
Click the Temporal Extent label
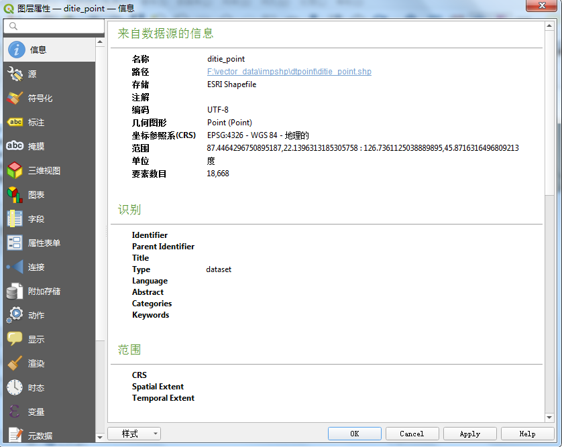(x=163, y=398)
